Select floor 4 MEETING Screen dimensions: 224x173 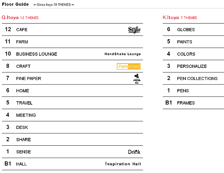tap(72, 115)
